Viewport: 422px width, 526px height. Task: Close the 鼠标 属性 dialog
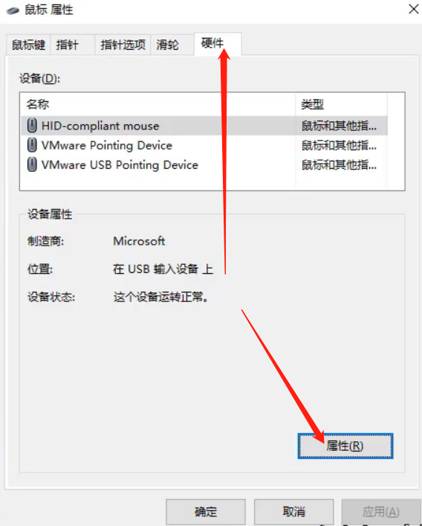coord(414,9)
